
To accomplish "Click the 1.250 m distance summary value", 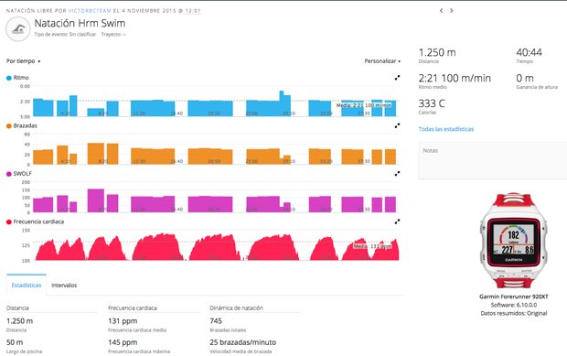I will click(437, 52).
